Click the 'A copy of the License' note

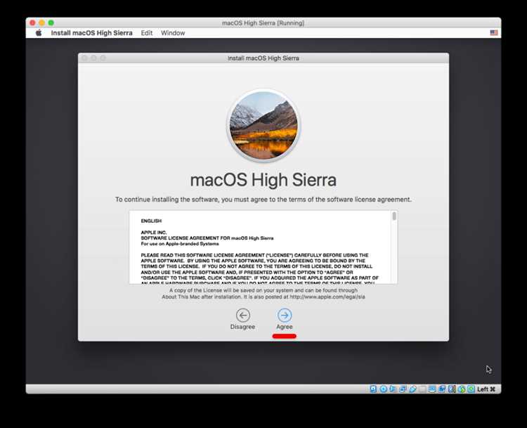(x=263, y=294)
